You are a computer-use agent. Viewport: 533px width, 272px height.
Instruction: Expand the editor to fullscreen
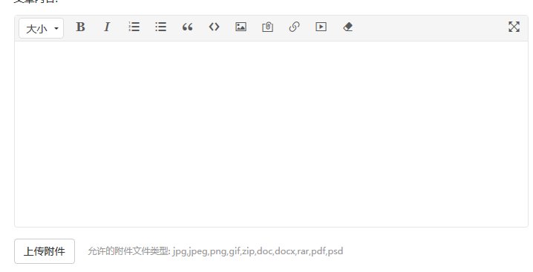pos(514,27)
